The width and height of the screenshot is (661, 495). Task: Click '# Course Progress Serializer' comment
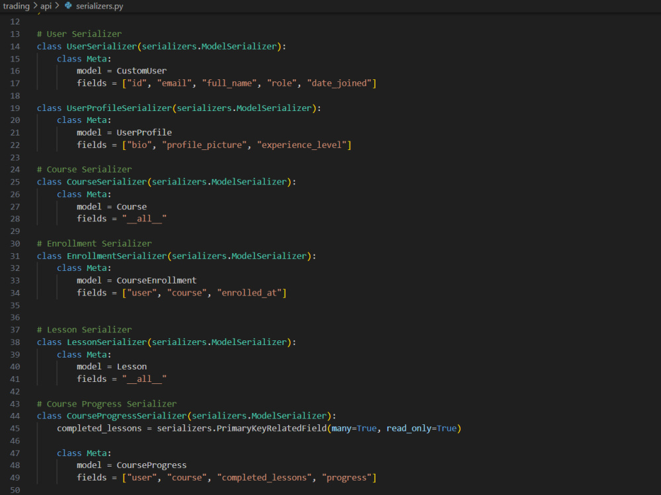pos(106,404)
